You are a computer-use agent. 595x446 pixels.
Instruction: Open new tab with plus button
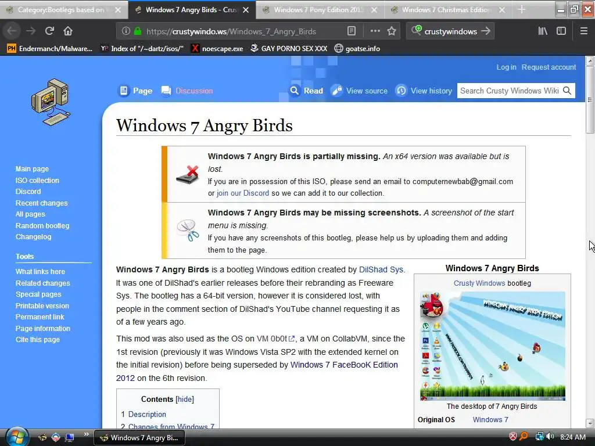(522, 9)
